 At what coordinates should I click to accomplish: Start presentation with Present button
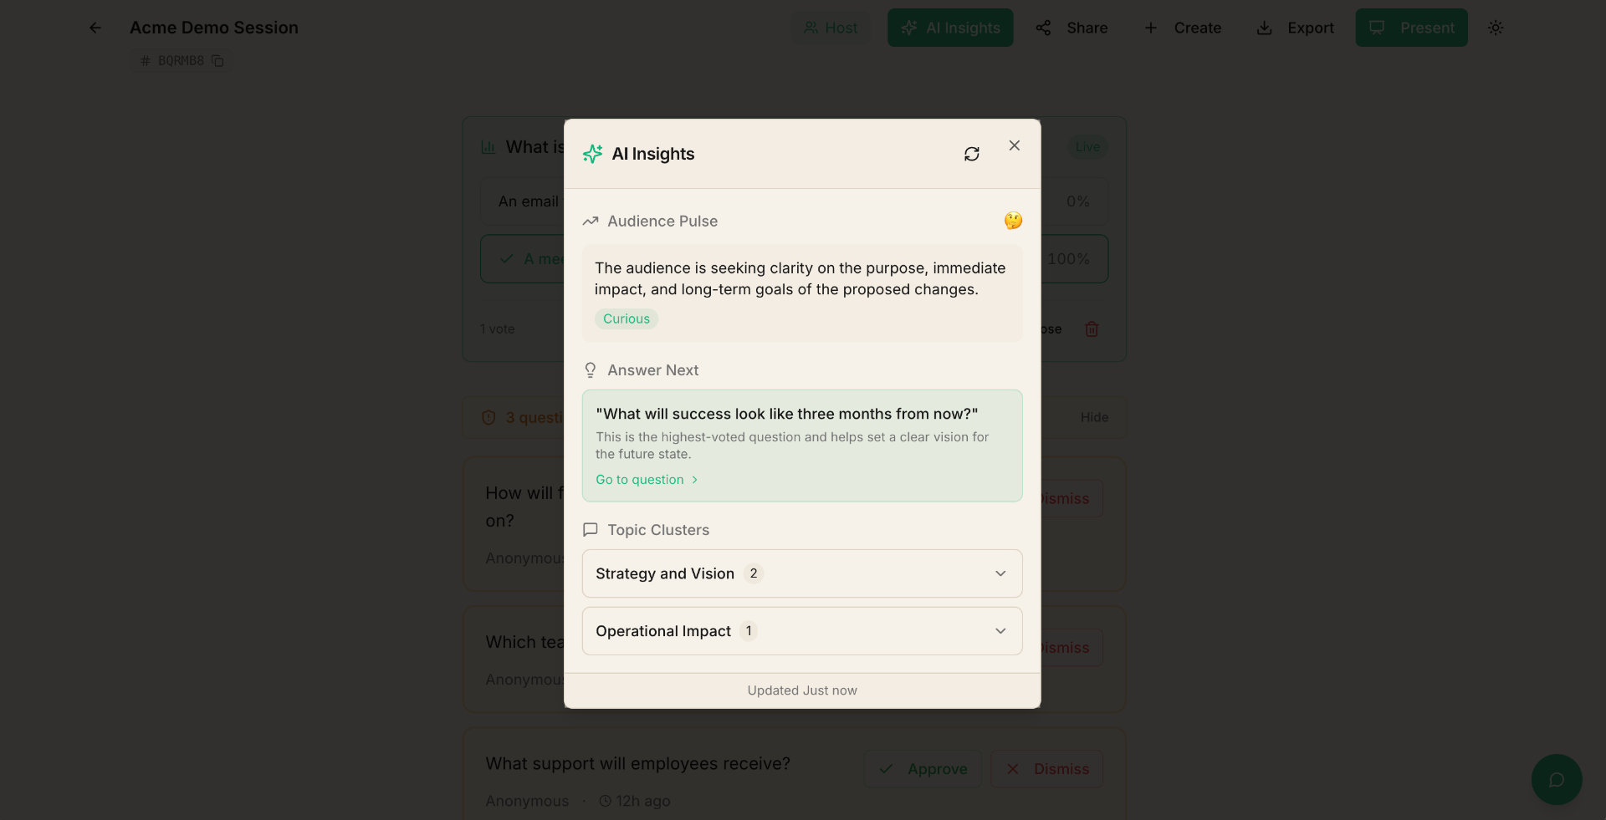(1411, 28)
